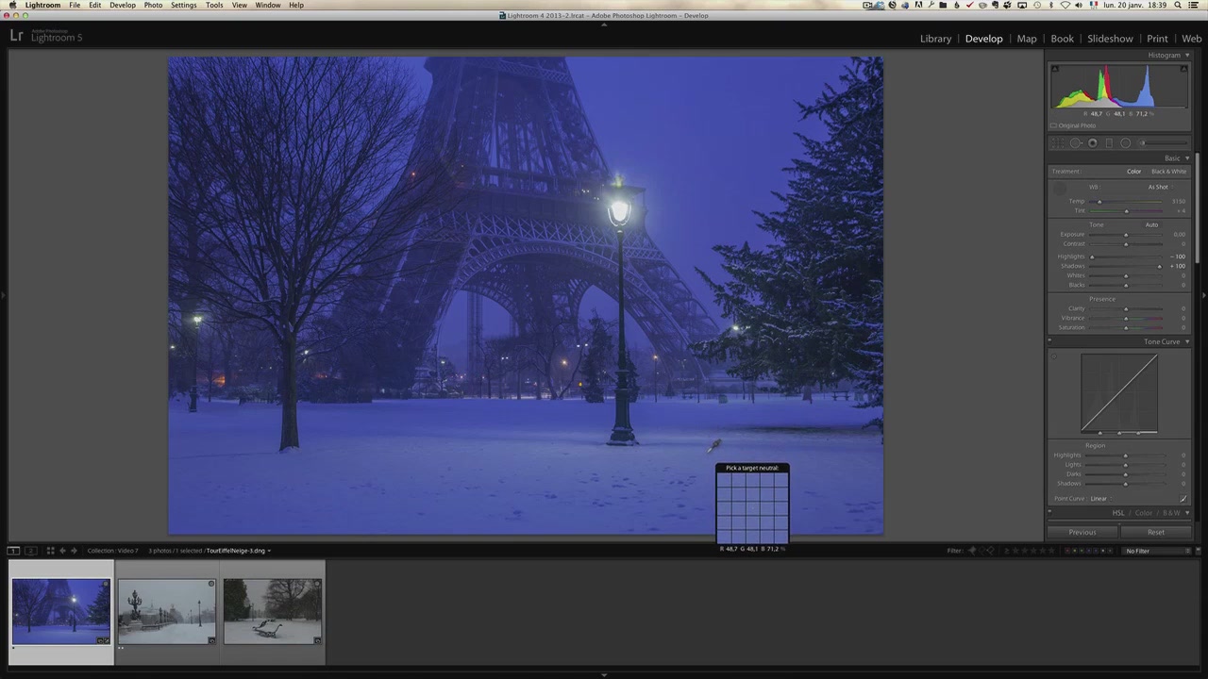Click the Apple menu icon
This screenshot has width=1208, height=679.
12,5
